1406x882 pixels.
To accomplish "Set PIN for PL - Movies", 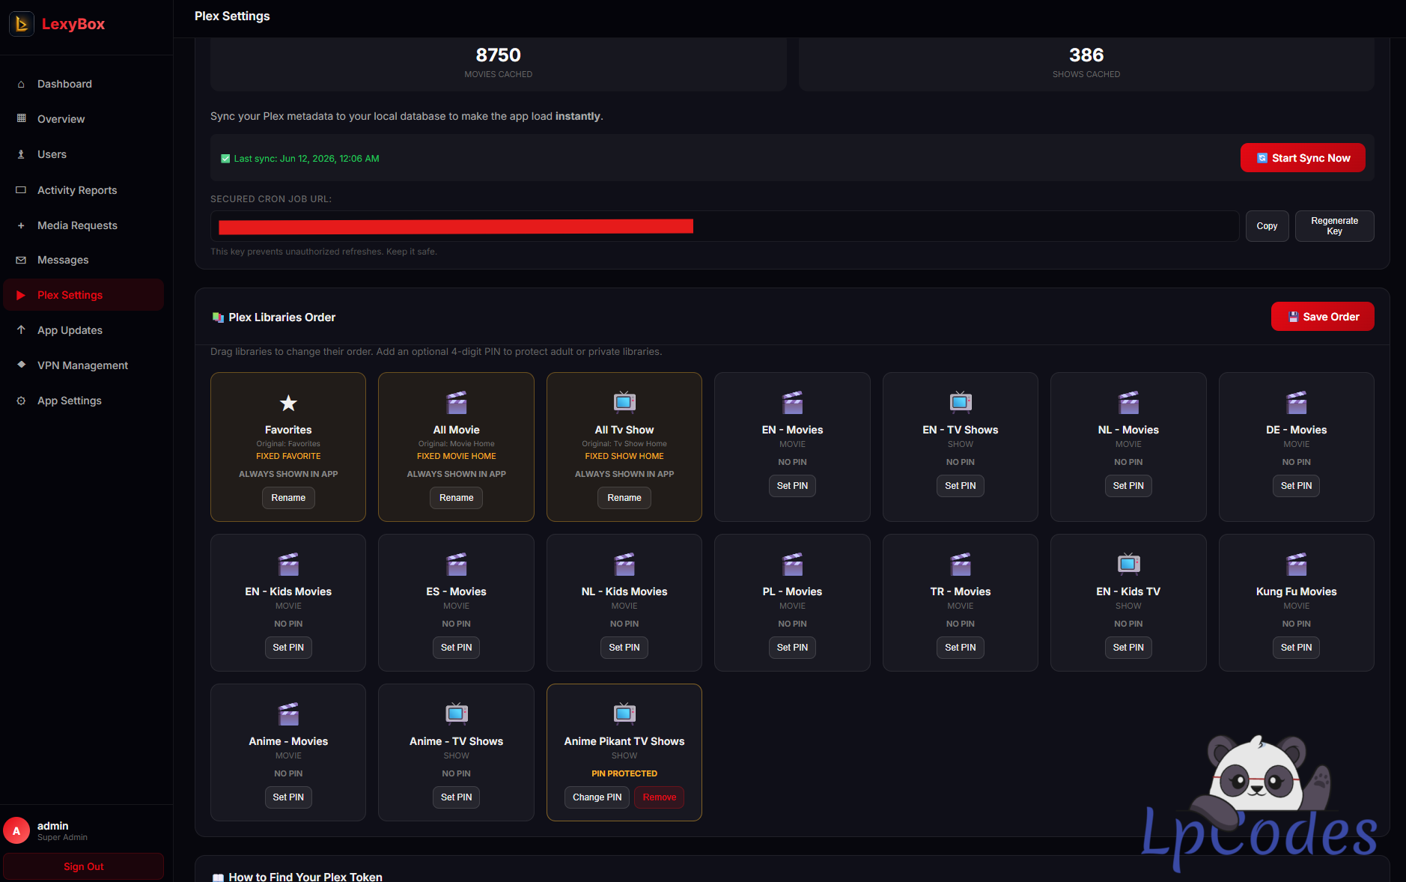I will (x=792, y=648).
